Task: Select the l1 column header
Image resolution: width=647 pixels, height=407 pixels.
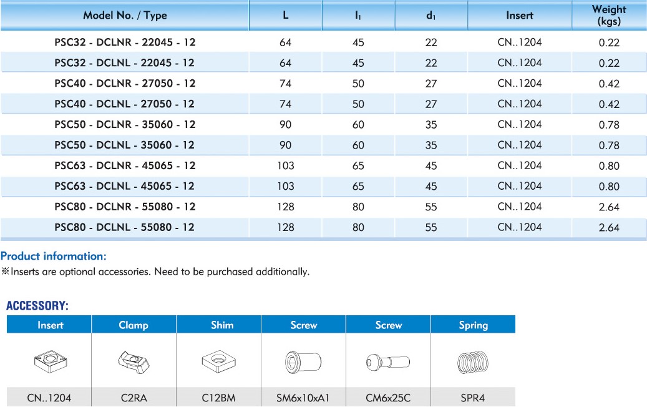Action: pyautogui.click(x=358, y=15)
